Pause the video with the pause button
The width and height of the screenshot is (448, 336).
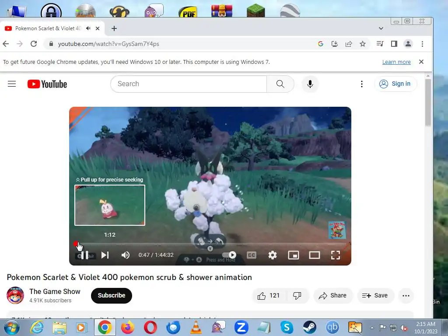pos(84,255)
